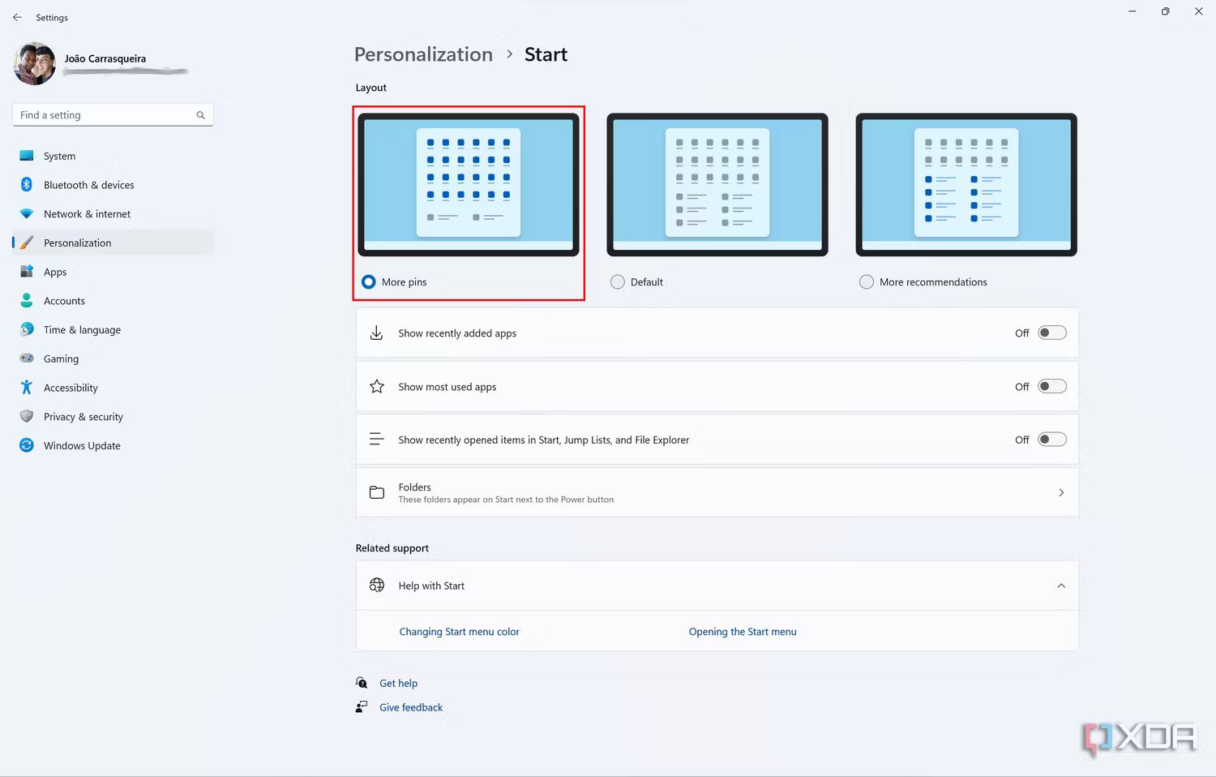
Task: Minimize the Settings window
Action: 1133,11
